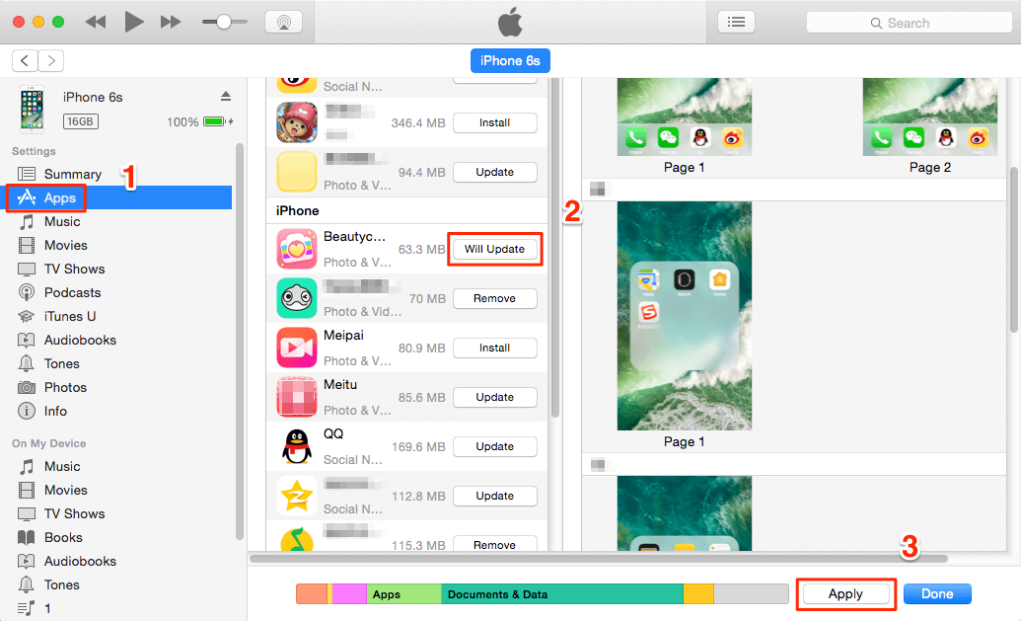The width and height of the screenshot is (1021, 621).
Task: Click Update for QQ
Action: (495, 446)
